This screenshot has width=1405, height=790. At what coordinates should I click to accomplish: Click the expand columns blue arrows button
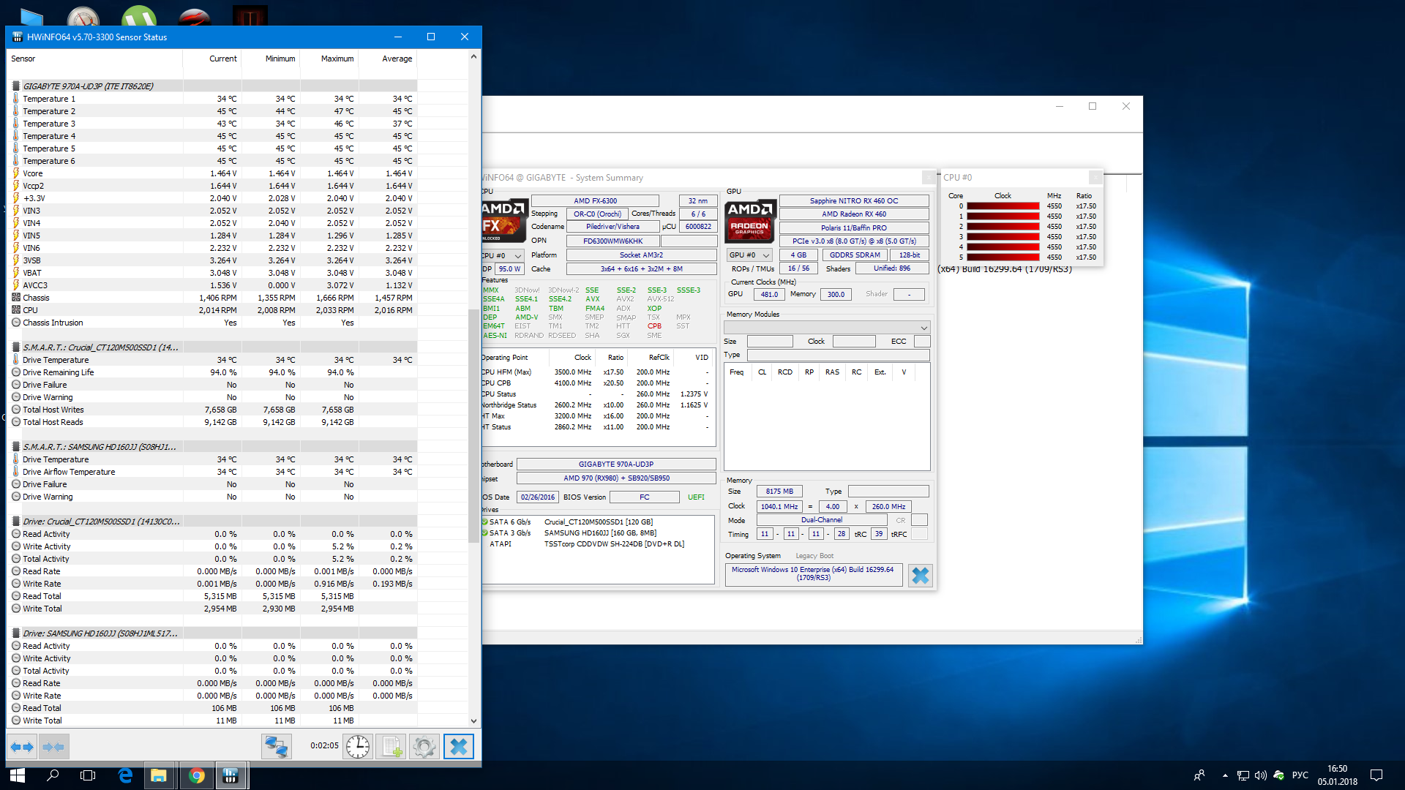(x=22, y=747)
